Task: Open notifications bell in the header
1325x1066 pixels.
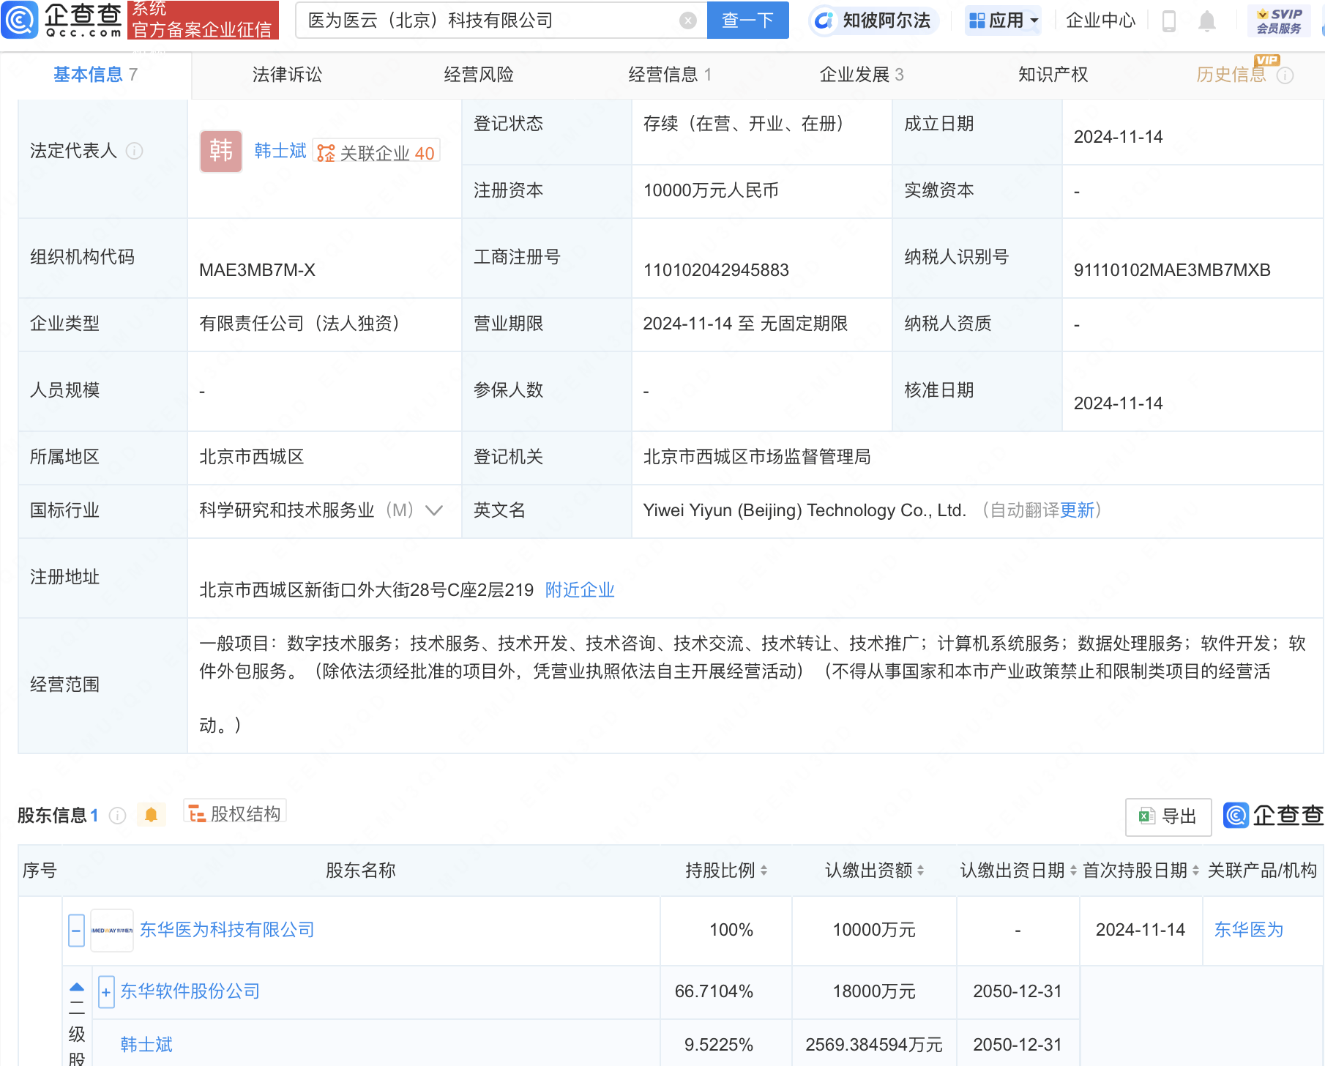Action: click(x=1207, y=21)
